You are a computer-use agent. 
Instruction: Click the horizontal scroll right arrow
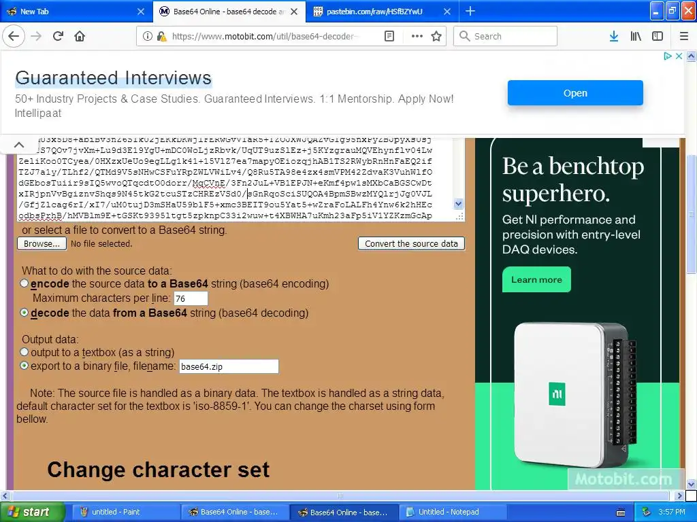(680, 495)
